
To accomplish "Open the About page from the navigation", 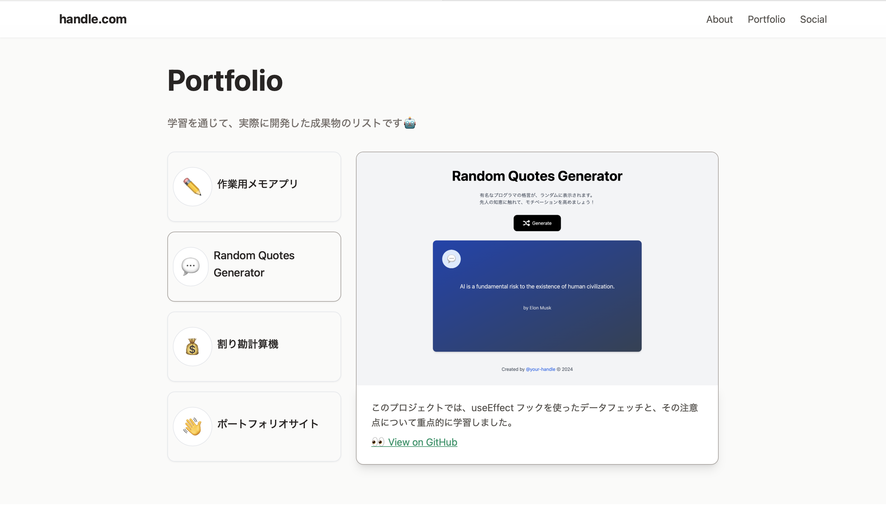I will (719, 19).
